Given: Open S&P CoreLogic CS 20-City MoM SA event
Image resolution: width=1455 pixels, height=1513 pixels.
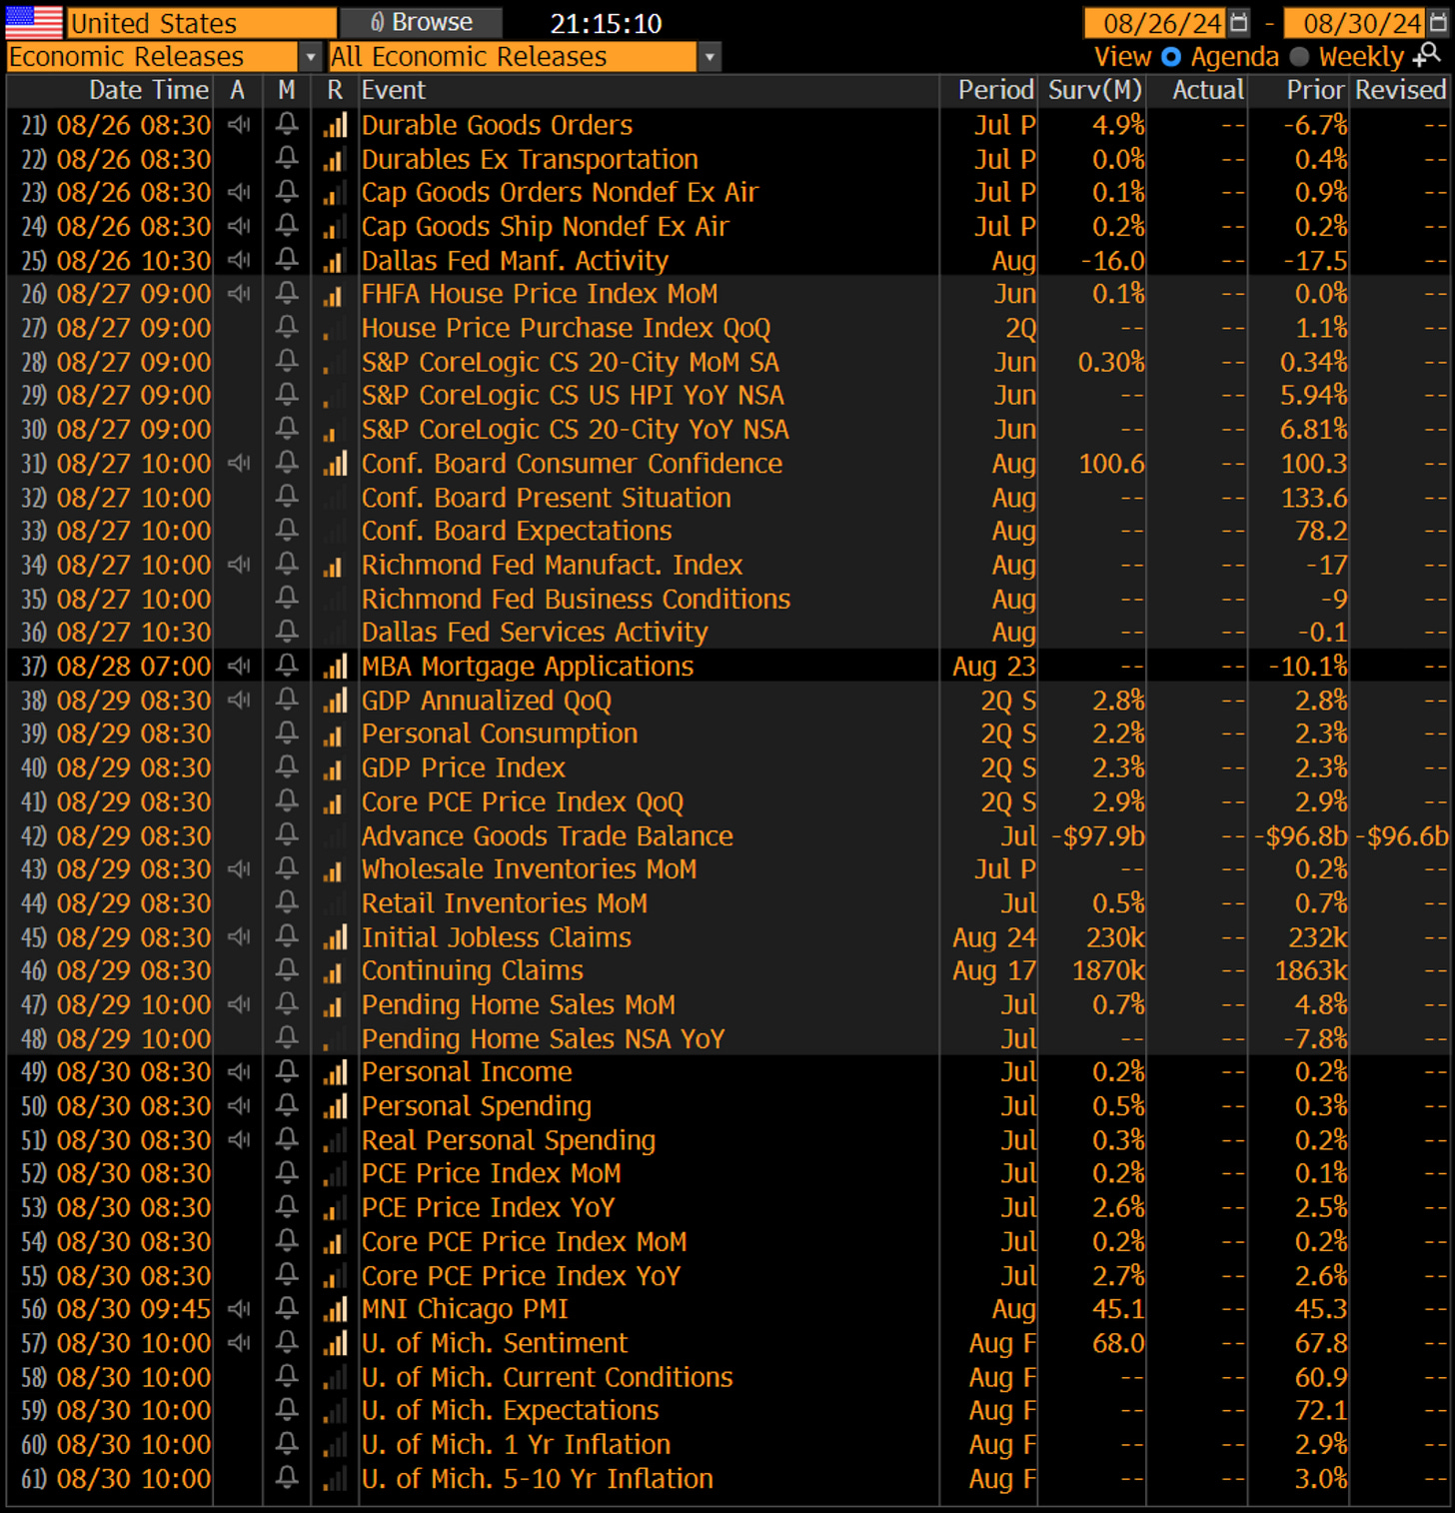Looking at the screenshot, I should 570,362.
